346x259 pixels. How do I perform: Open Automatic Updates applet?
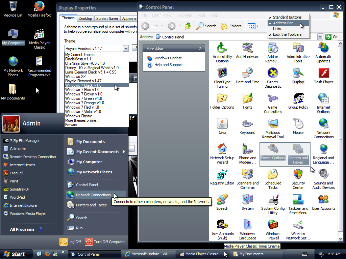[323, 52]
